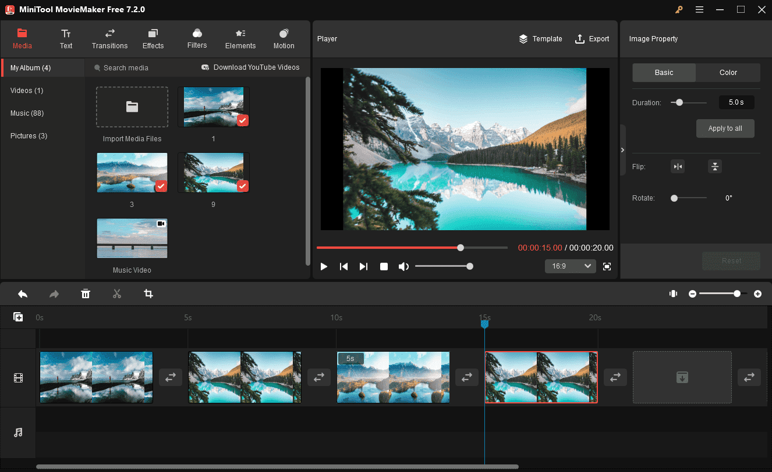This screenshot has height=472, width=772.
Task: Click the 5.0 s duration field
Action: 736,102
